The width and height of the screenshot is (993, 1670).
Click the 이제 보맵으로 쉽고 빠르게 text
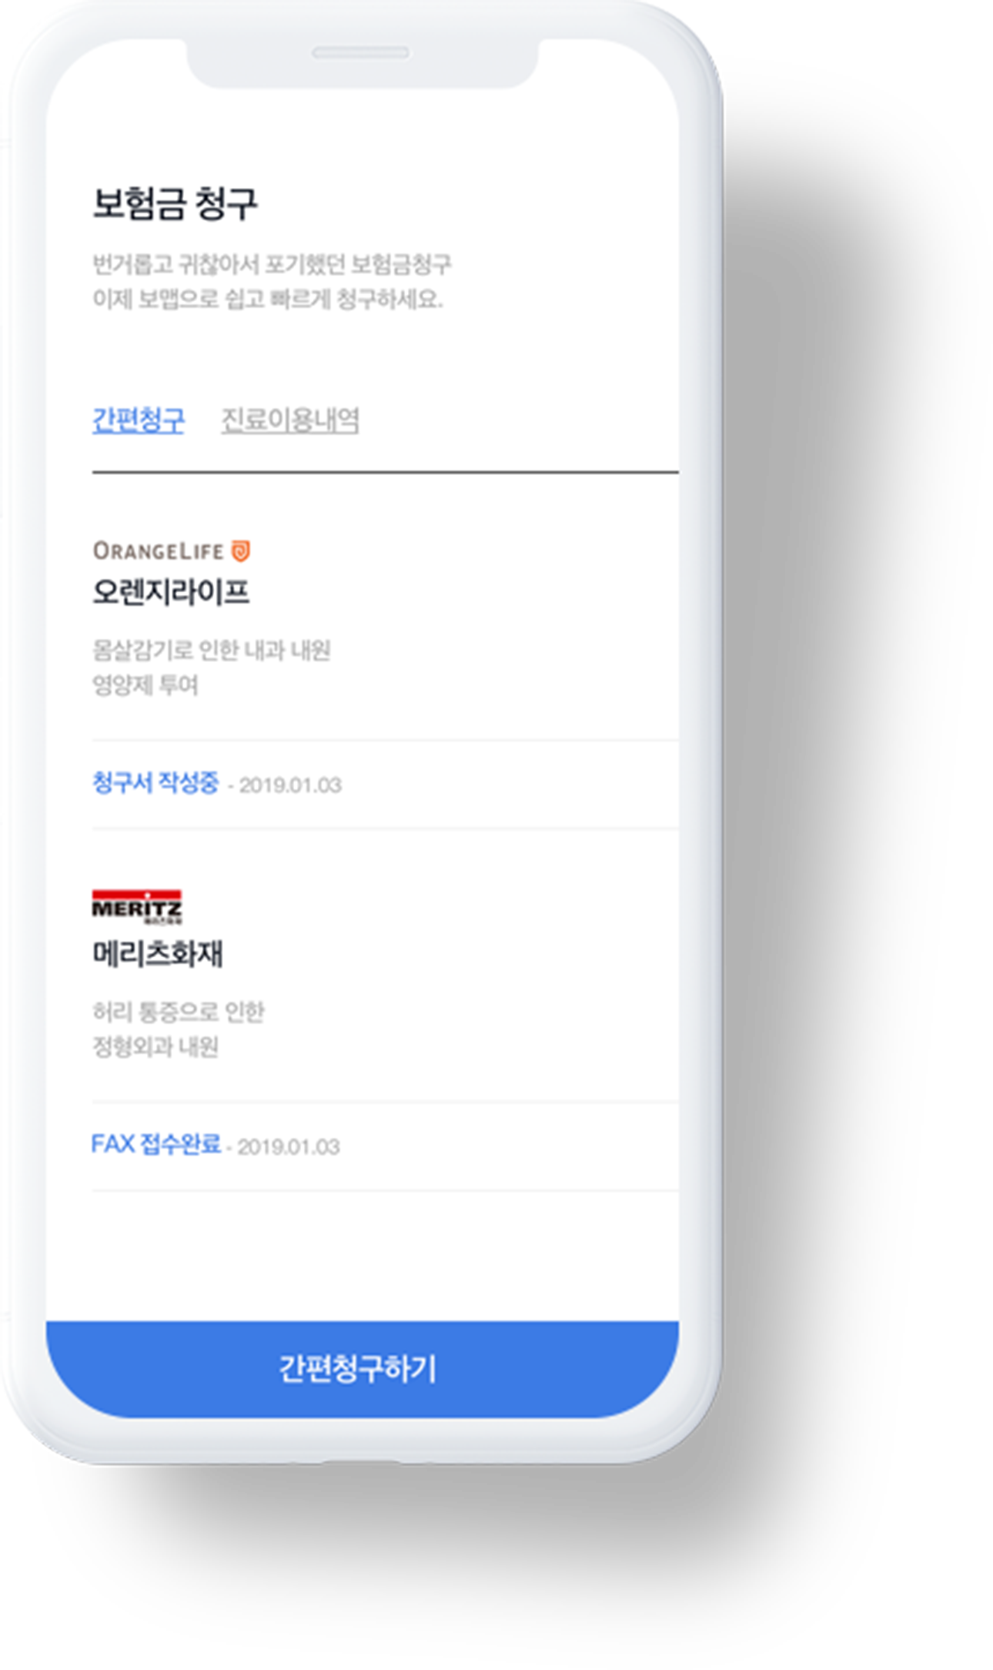tap(267, 299)
